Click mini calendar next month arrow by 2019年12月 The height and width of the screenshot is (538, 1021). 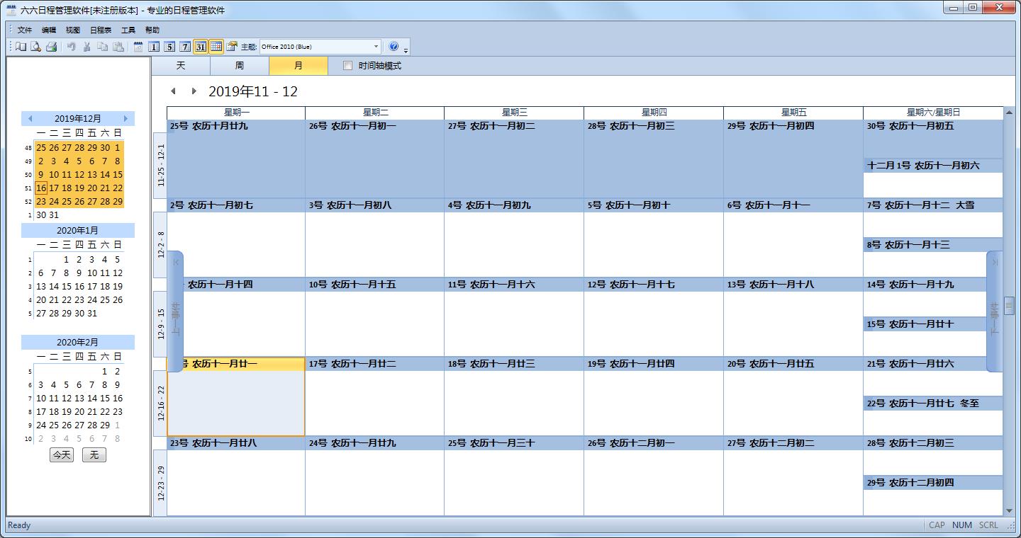click(x=125, y=119)
